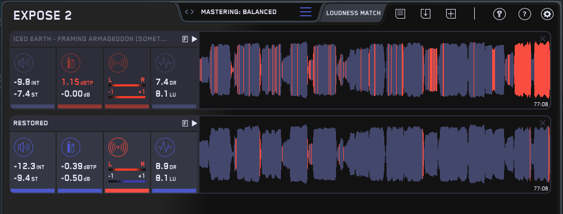
Task: Click the red stereo status bar on the Restored track
Action: [127, 190]
